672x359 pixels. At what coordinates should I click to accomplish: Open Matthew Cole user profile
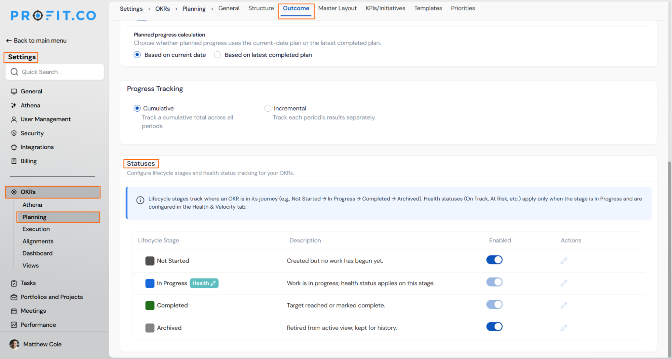(36, 344)
